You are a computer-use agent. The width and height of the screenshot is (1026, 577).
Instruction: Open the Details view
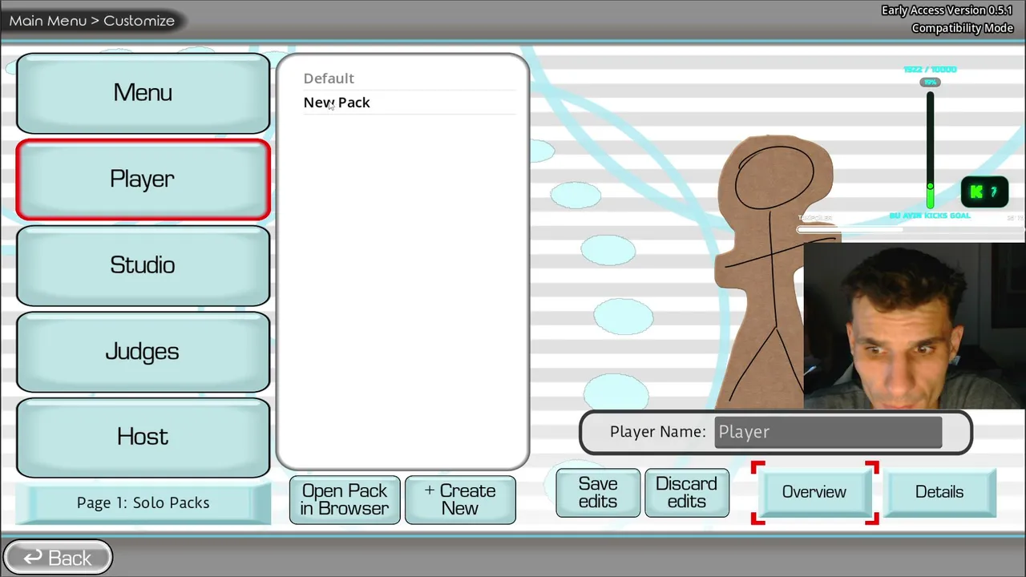(x=939, y=492)
